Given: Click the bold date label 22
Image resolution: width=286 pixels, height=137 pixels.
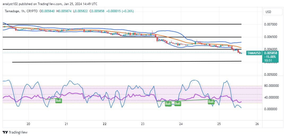Looking at the screenshot, I should click(105, 124).
